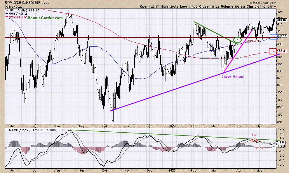Click the Nov label on the price panel axis
289x173 pixels.
[127, 126]
